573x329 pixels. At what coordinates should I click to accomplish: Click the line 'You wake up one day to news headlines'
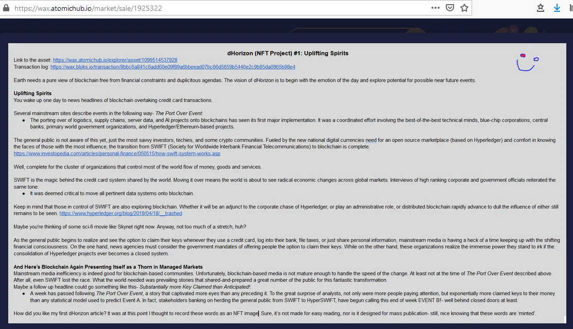[x=113, y=100]
